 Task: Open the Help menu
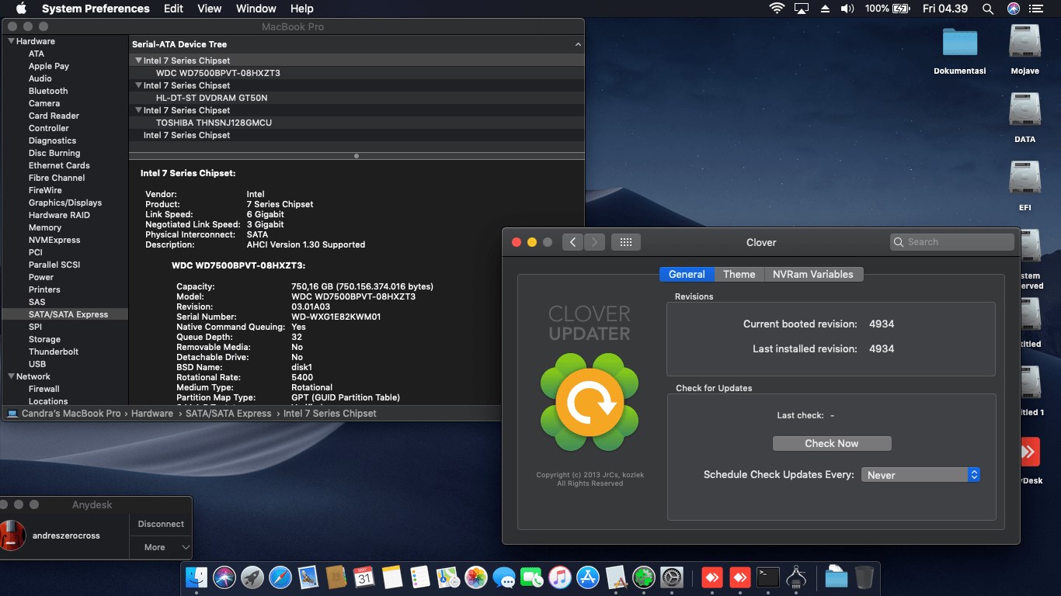tap(301, 9)
